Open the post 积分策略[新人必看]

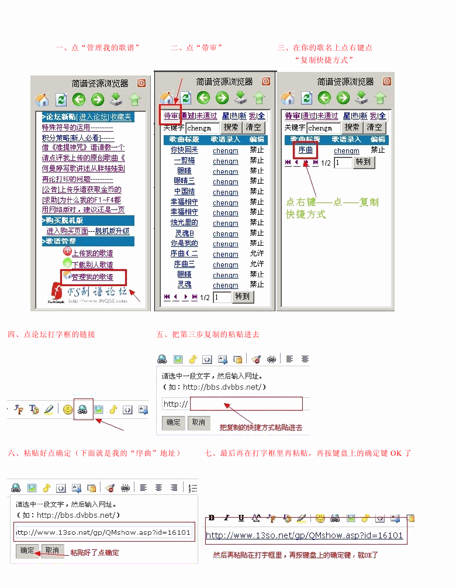(71, 137)
